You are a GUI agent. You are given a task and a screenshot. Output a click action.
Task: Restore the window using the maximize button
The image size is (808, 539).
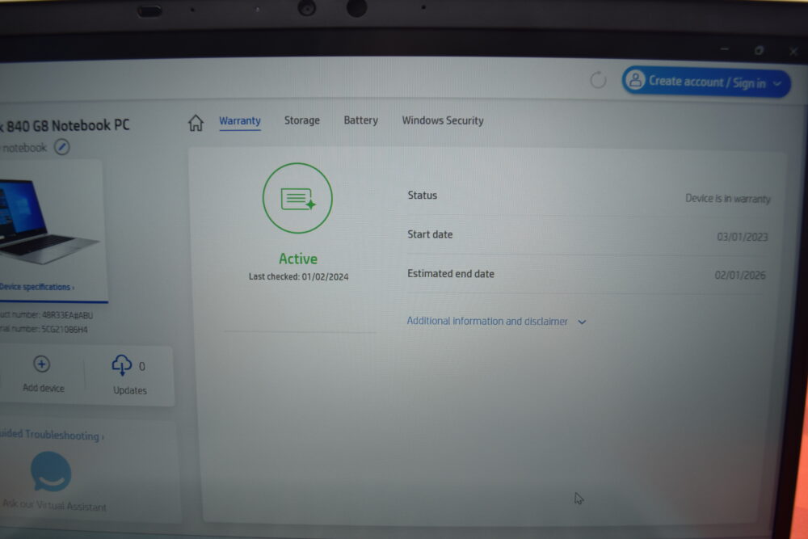coord(759,50)
